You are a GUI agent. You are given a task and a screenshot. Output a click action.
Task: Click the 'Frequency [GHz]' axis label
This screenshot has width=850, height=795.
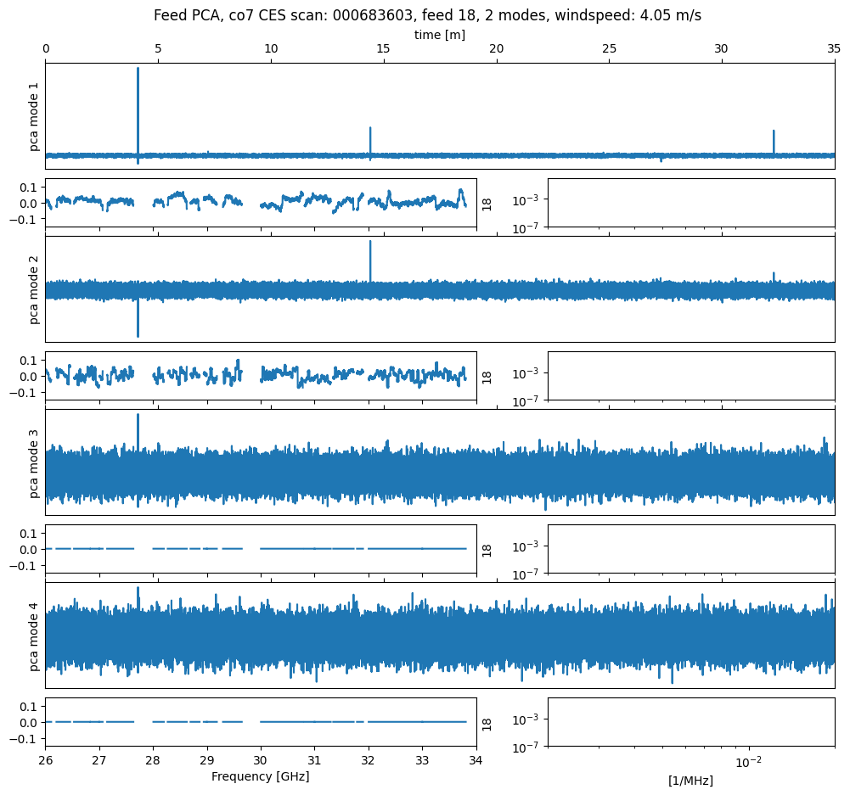(260, 776)
